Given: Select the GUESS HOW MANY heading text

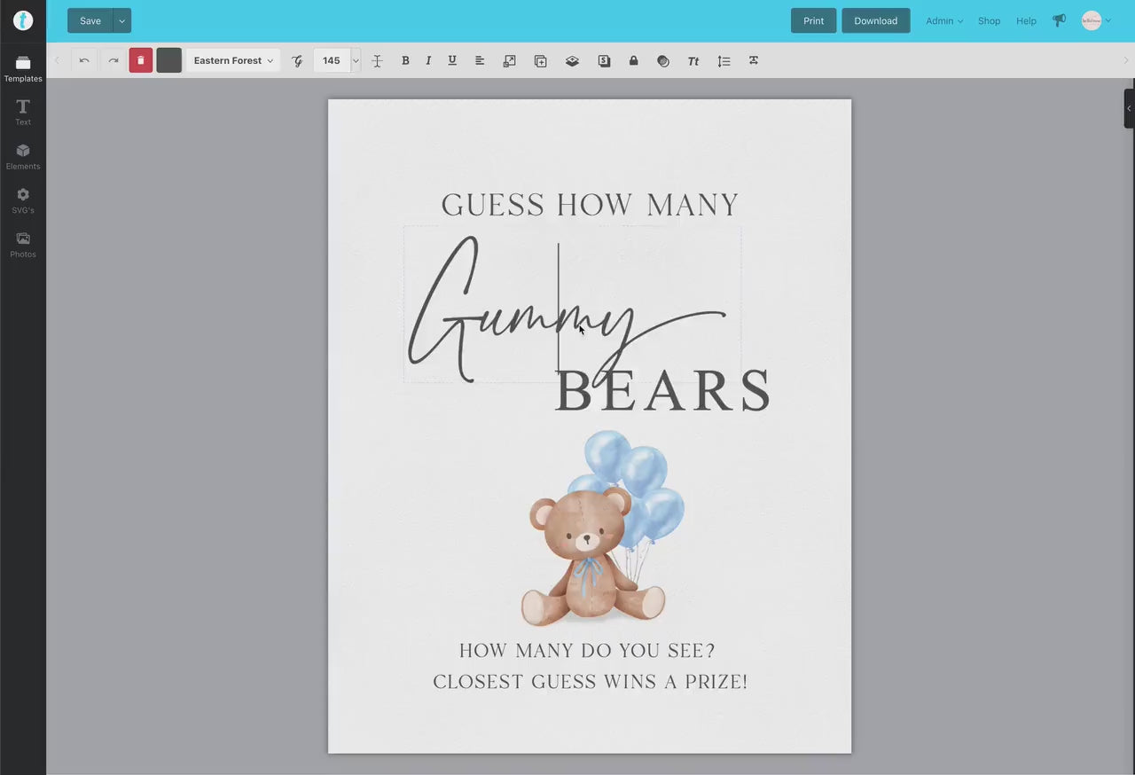Looking at the screenshot, I should pos(590,205).
